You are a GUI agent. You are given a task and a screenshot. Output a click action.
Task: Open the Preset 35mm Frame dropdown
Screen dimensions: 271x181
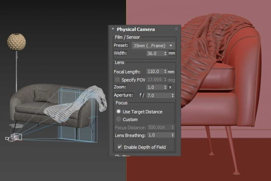pos(153,45)
